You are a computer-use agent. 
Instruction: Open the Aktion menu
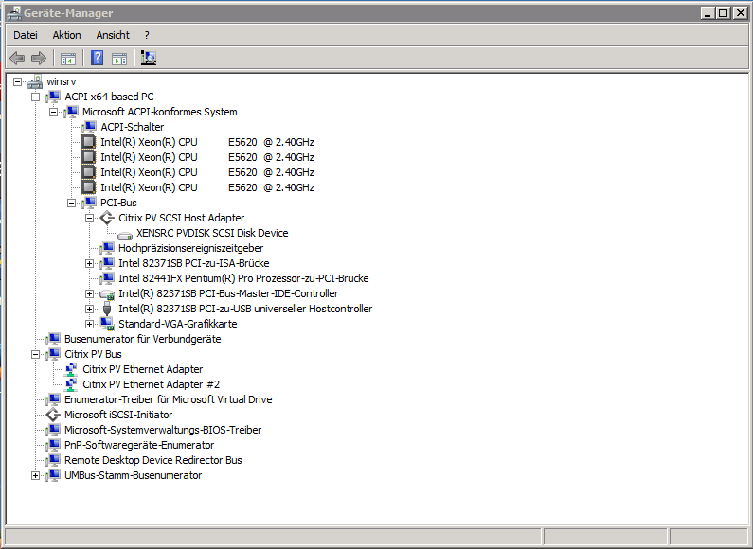coord(66,35)
